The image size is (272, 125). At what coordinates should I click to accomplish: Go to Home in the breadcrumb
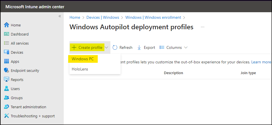coord(75,18)
